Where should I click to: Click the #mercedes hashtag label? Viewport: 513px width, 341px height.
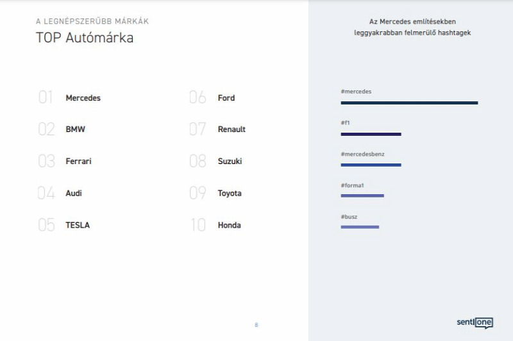(356, 92)
